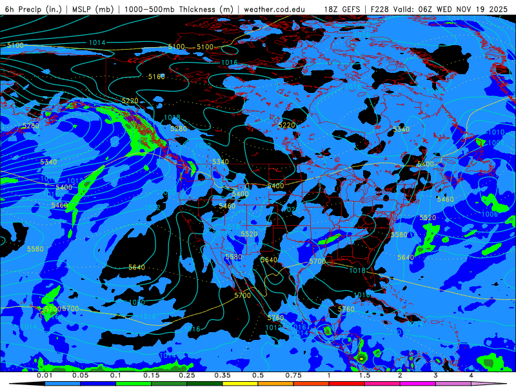Click the "F228 Valid: 06Z WED NOV 19 2025" text
Viewport: 516px width, 387px height.
click(x=439, y=9)
